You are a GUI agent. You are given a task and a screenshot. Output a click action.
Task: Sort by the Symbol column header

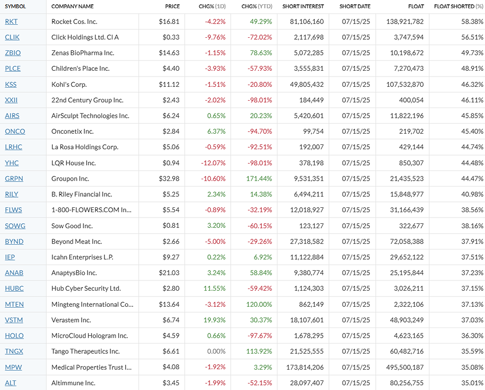pyautogui.click(x=16, y=6)
